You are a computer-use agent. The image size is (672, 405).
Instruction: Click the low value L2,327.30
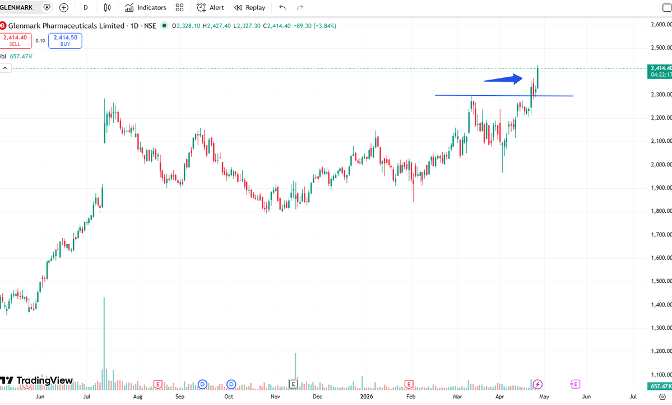tap(247, 26)
